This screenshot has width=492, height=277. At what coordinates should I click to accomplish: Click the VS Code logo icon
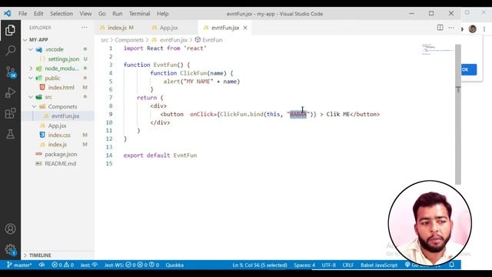tap(8, 14)
